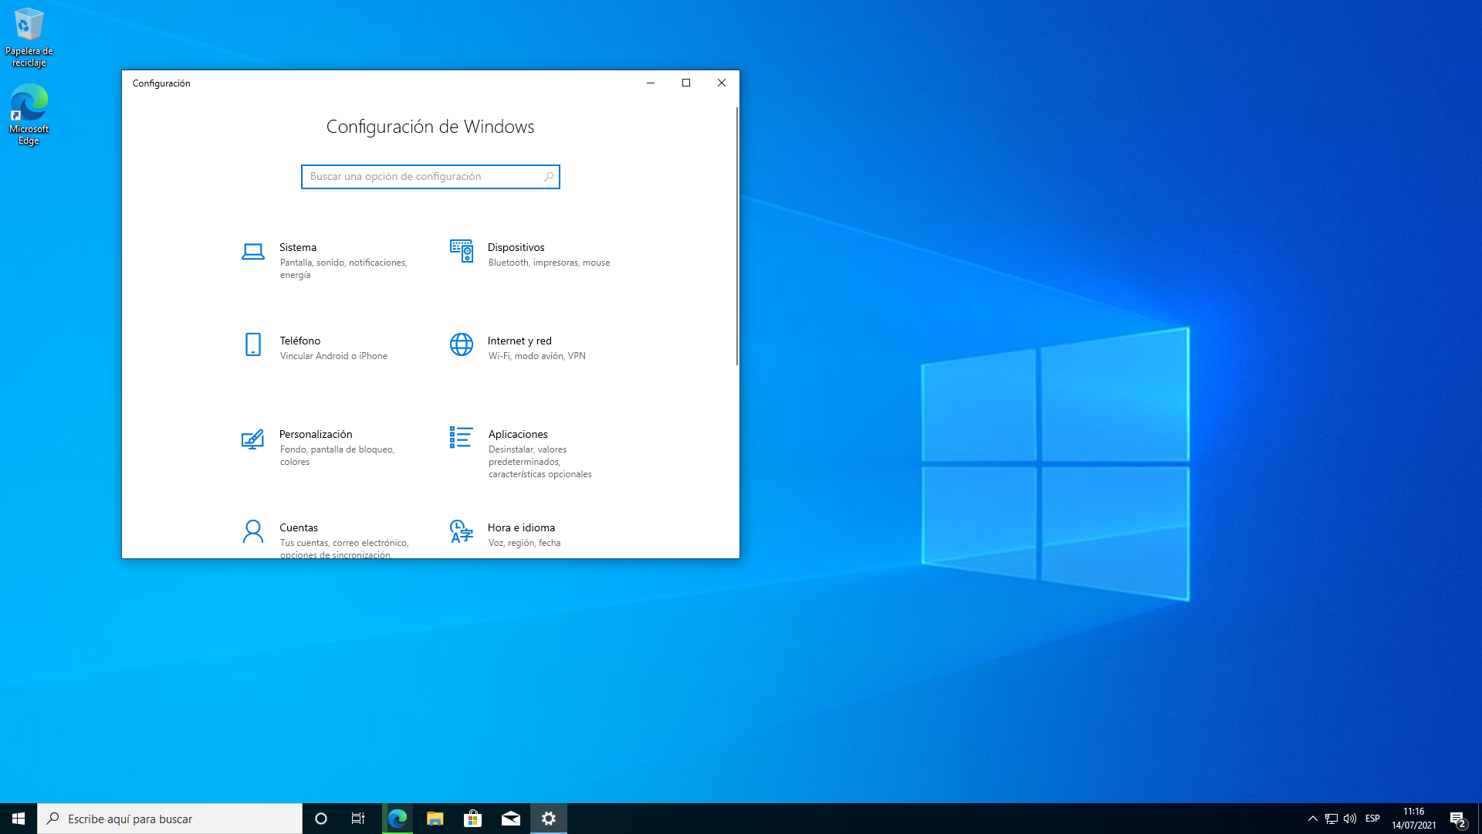Open Hora e idioma icon

point(462,531)
